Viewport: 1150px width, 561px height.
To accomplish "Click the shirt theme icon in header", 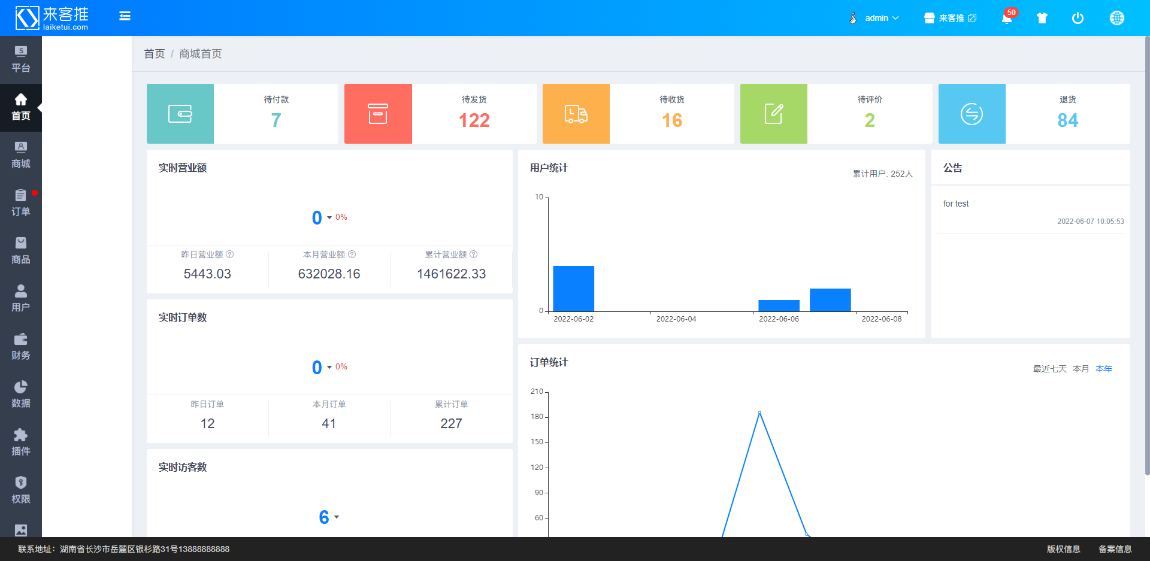I will coord(1042,18).
